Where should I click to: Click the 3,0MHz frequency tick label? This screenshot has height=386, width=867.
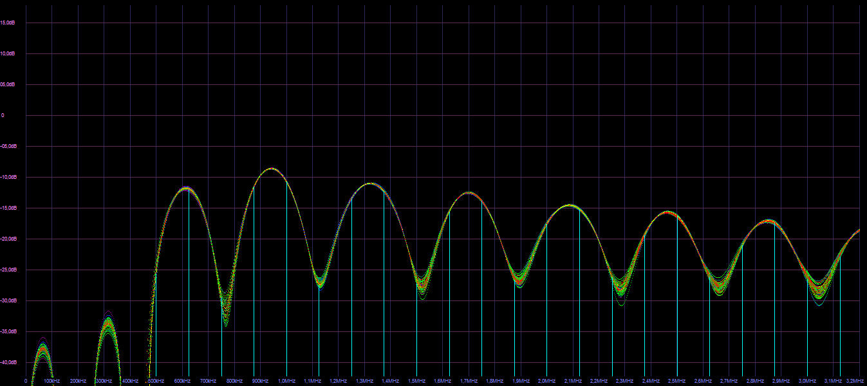808,381
